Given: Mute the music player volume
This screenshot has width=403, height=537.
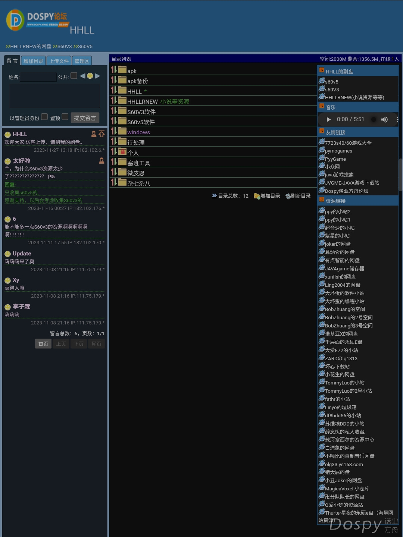Looking at the screenshot, I should 384,119.
